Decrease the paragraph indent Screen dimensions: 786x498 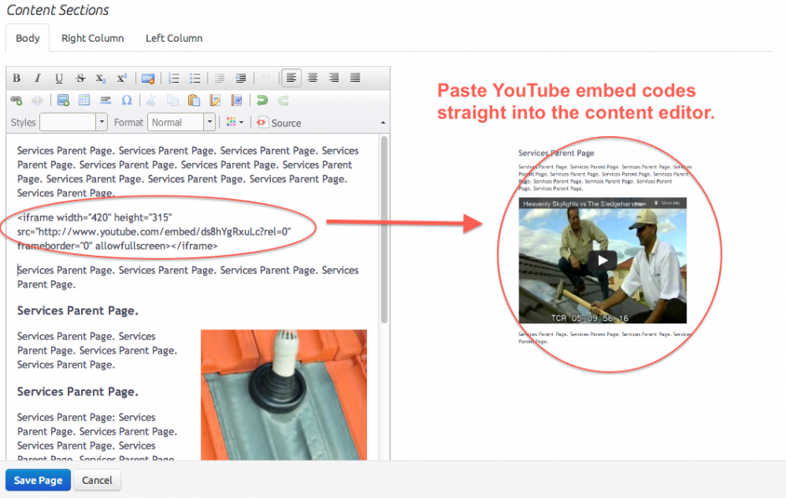pyautogui.click(x=220, y=79)
